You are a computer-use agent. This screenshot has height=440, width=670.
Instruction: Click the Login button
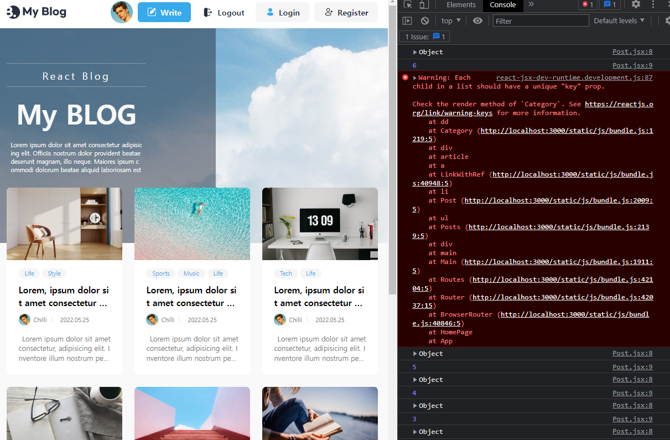point(282,12)
